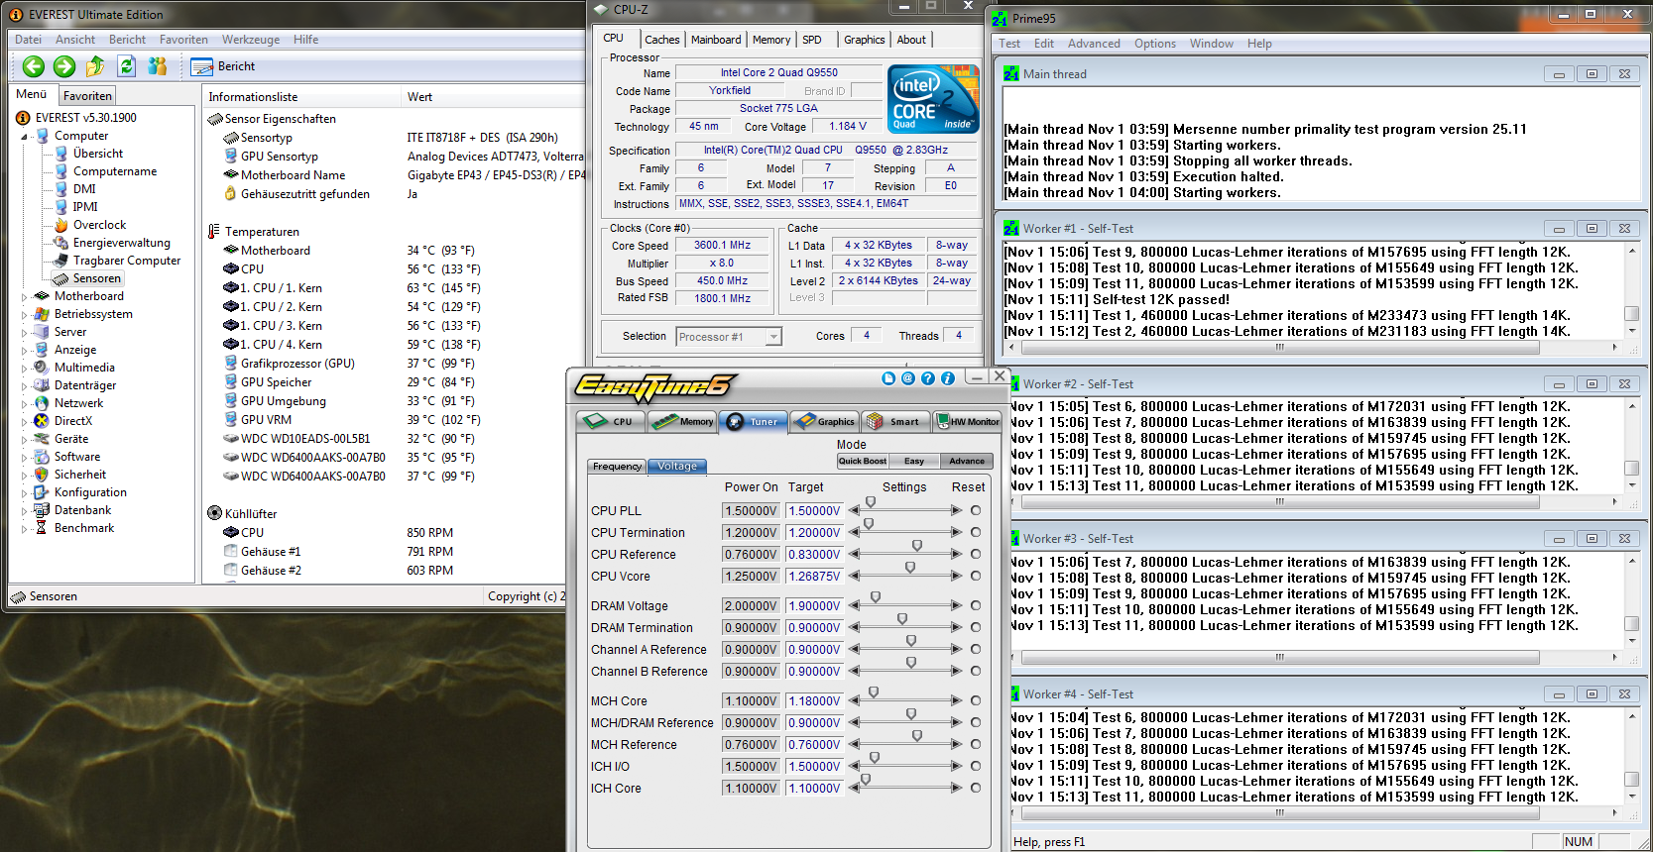
Task: Click the DRAM Voltage slider handle
Action: (876, 597)
